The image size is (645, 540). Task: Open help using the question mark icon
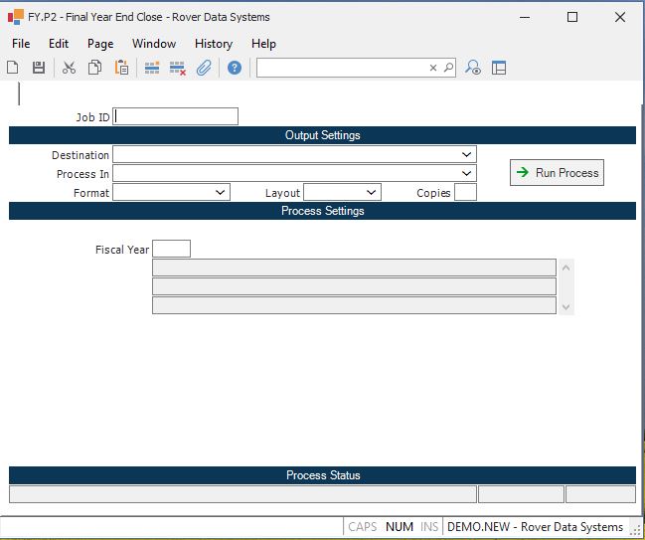(235, 68)
